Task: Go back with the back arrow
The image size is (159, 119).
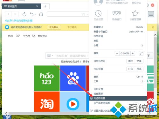Action: (9, 14)
